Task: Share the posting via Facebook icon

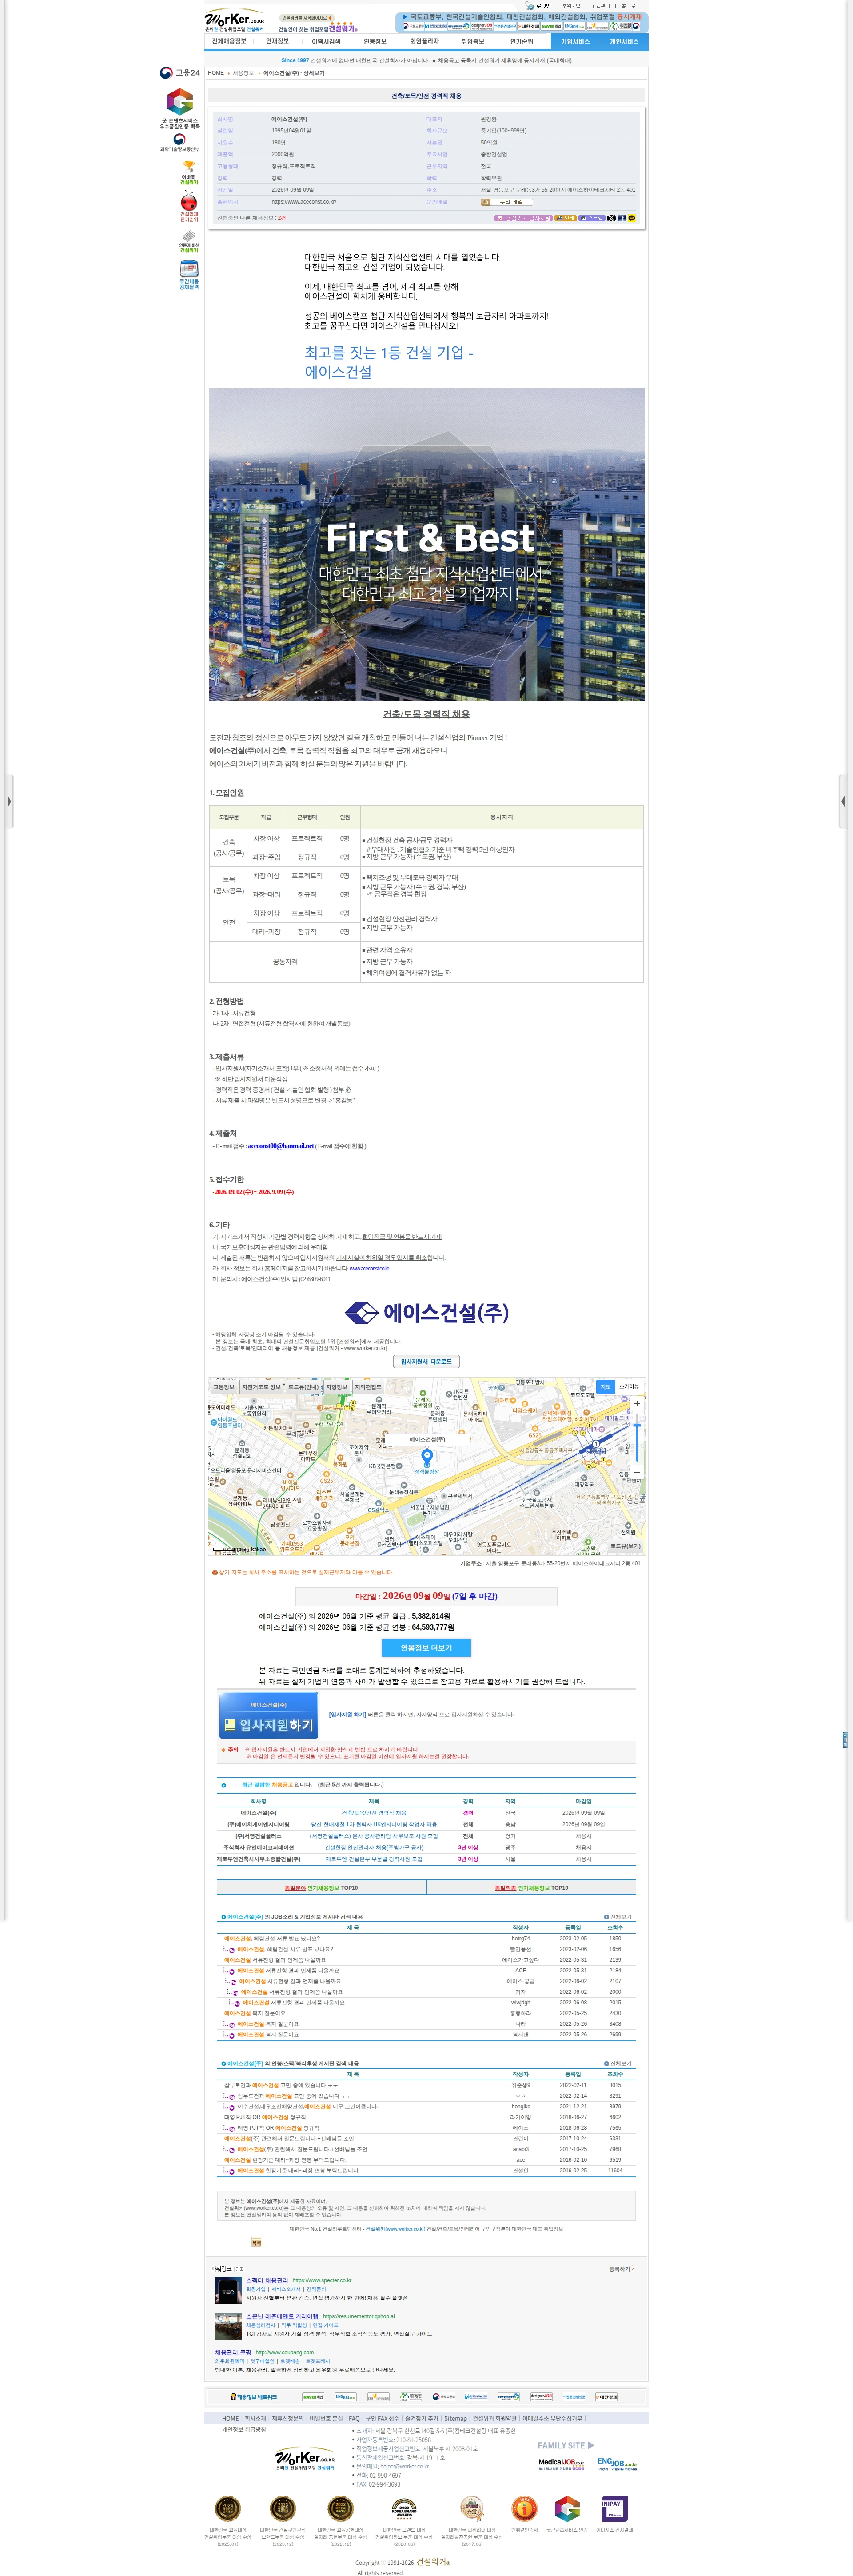Action: (621, 218)
